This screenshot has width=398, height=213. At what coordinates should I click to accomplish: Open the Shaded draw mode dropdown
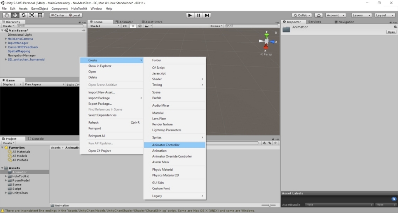point(105,26)
